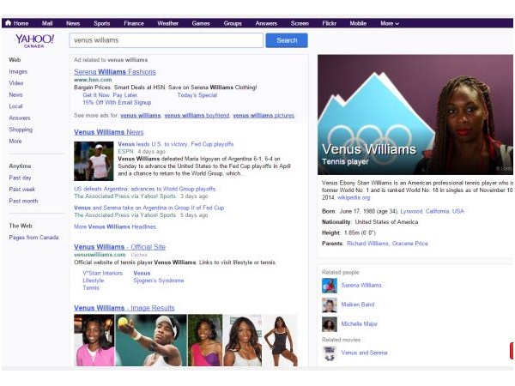
Task: Open Michelle Major related person thumbnail
Action: pyautogui.click(x=329, y=324)
